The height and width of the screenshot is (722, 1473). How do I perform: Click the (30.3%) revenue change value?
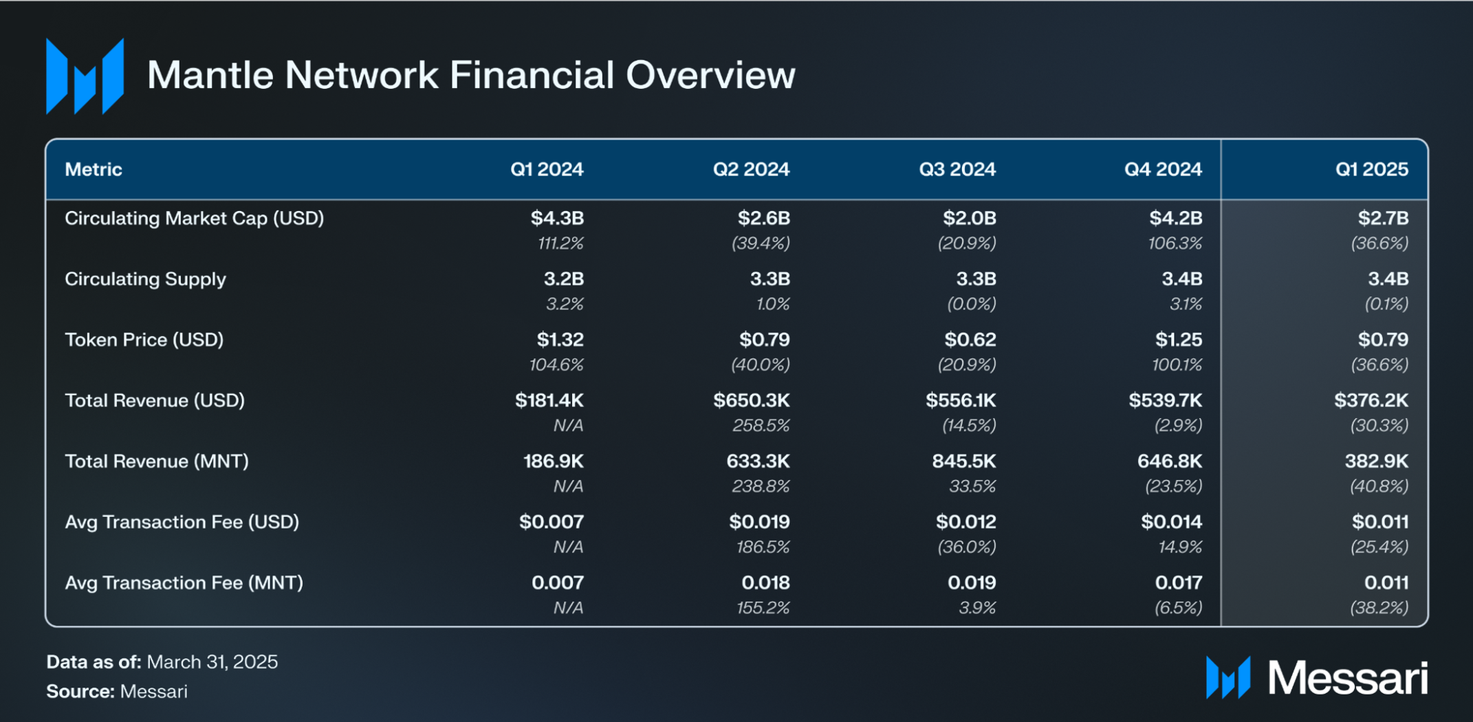1379,426
